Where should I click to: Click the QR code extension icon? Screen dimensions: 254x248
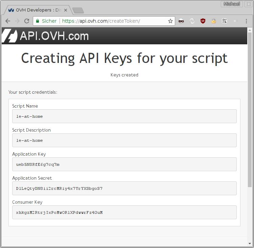click(x=224, y=21)
